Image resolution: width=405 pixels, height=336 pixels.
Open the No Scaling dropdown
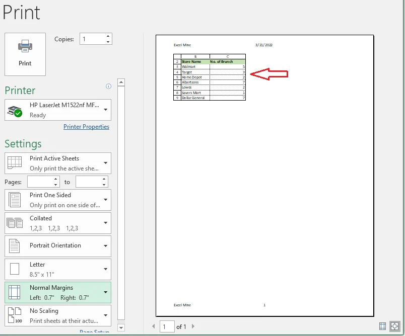click(58, 315)
